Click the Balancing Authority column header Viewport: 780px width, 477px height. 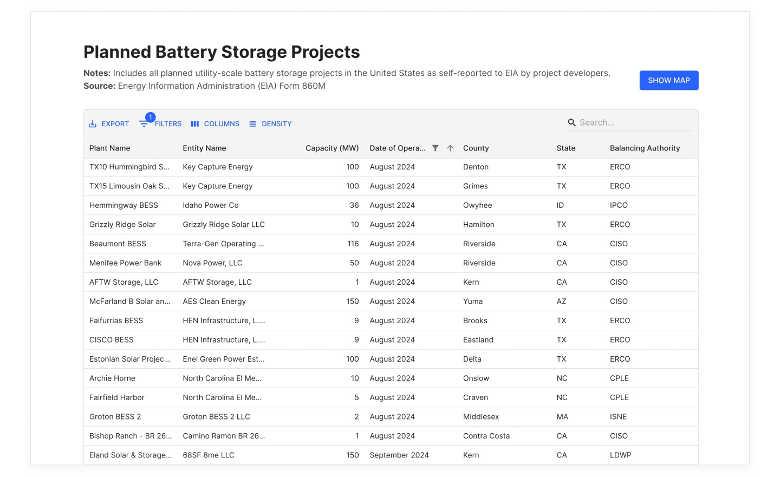(645, 148)
